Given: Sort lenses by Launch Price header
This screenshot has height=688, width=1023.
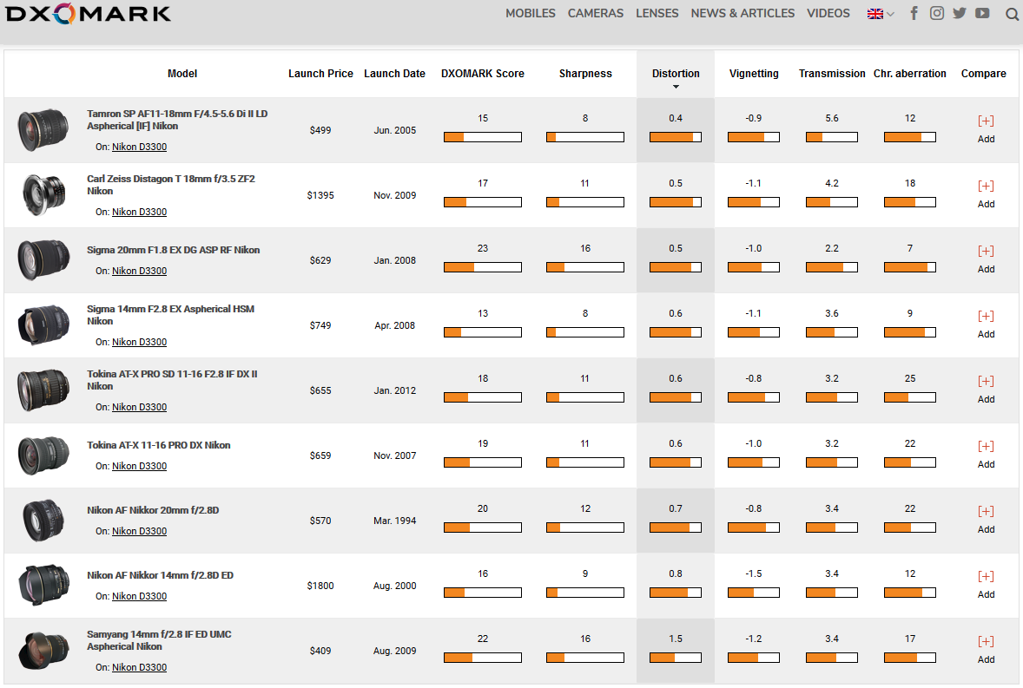Looking at the screenshot, I should coord(320,74).
